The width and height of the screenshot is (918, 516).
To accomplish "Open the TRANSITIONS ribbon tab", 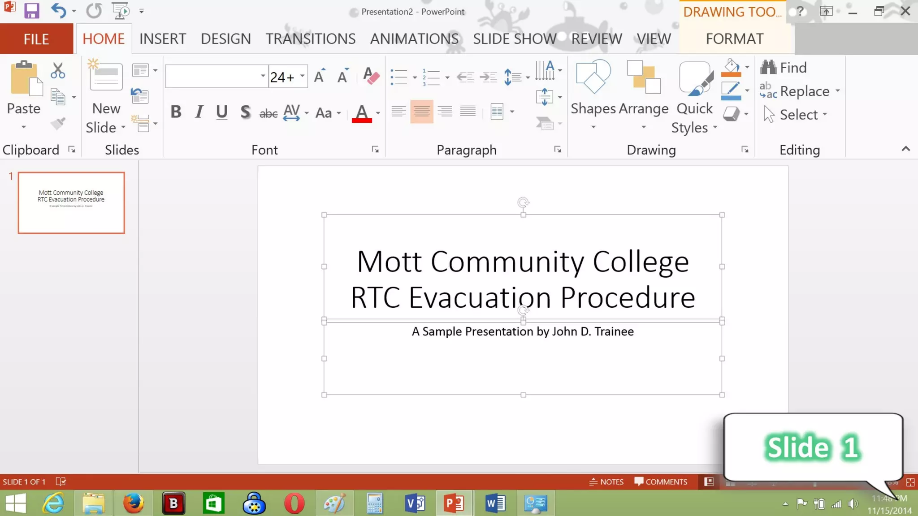I will tap(310, 39).
